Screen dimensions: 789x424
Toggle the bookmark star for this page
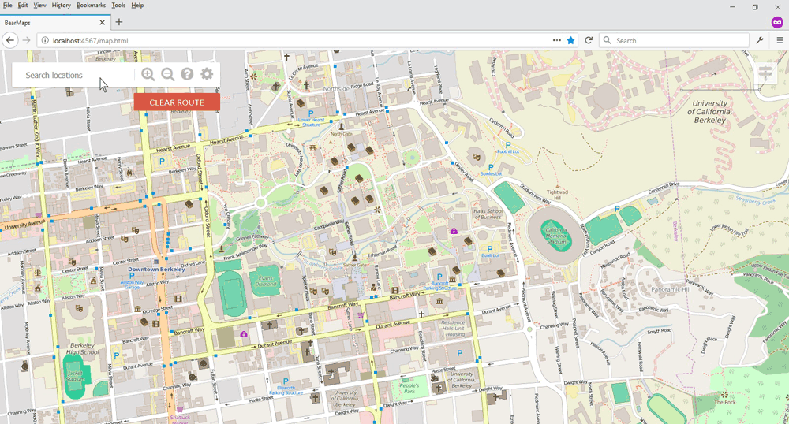click(x=570, y=40)
